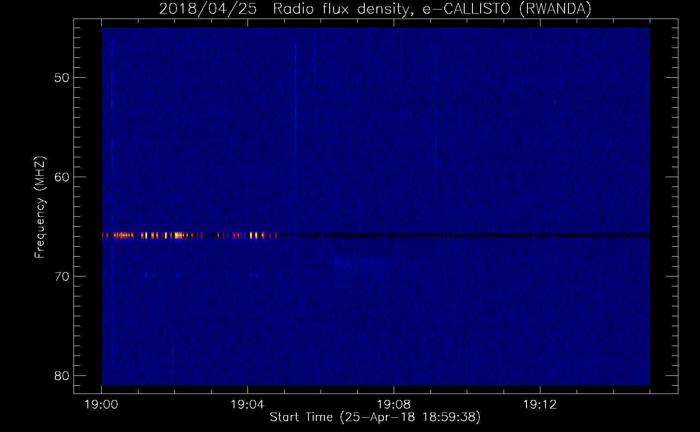Click the 50 frequency tick label
Viewport: 700px width, 432px height.
tap(61, 78)
